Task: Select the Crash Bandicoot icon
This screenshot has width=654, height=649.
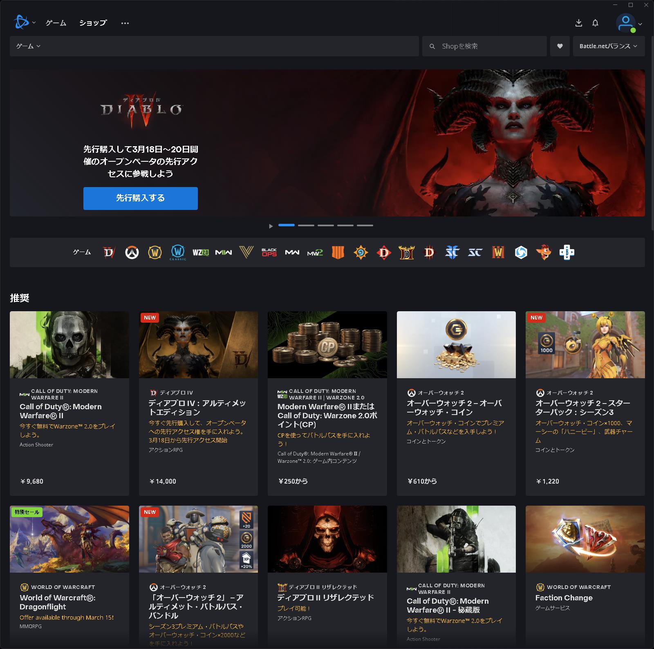Action: coord(544,252)
